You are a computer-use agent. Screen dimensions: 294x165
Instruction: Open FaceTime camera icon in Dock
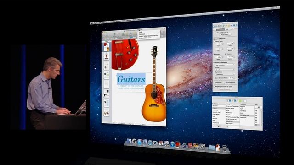[x=155, y=143]
